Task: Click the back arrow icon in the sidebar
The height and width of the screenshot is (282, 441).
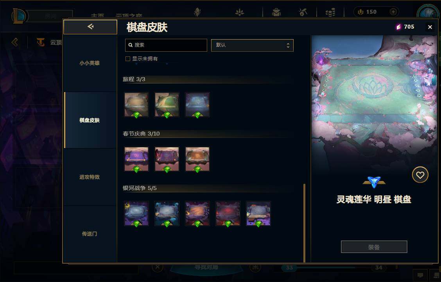Action: (90, 27)
